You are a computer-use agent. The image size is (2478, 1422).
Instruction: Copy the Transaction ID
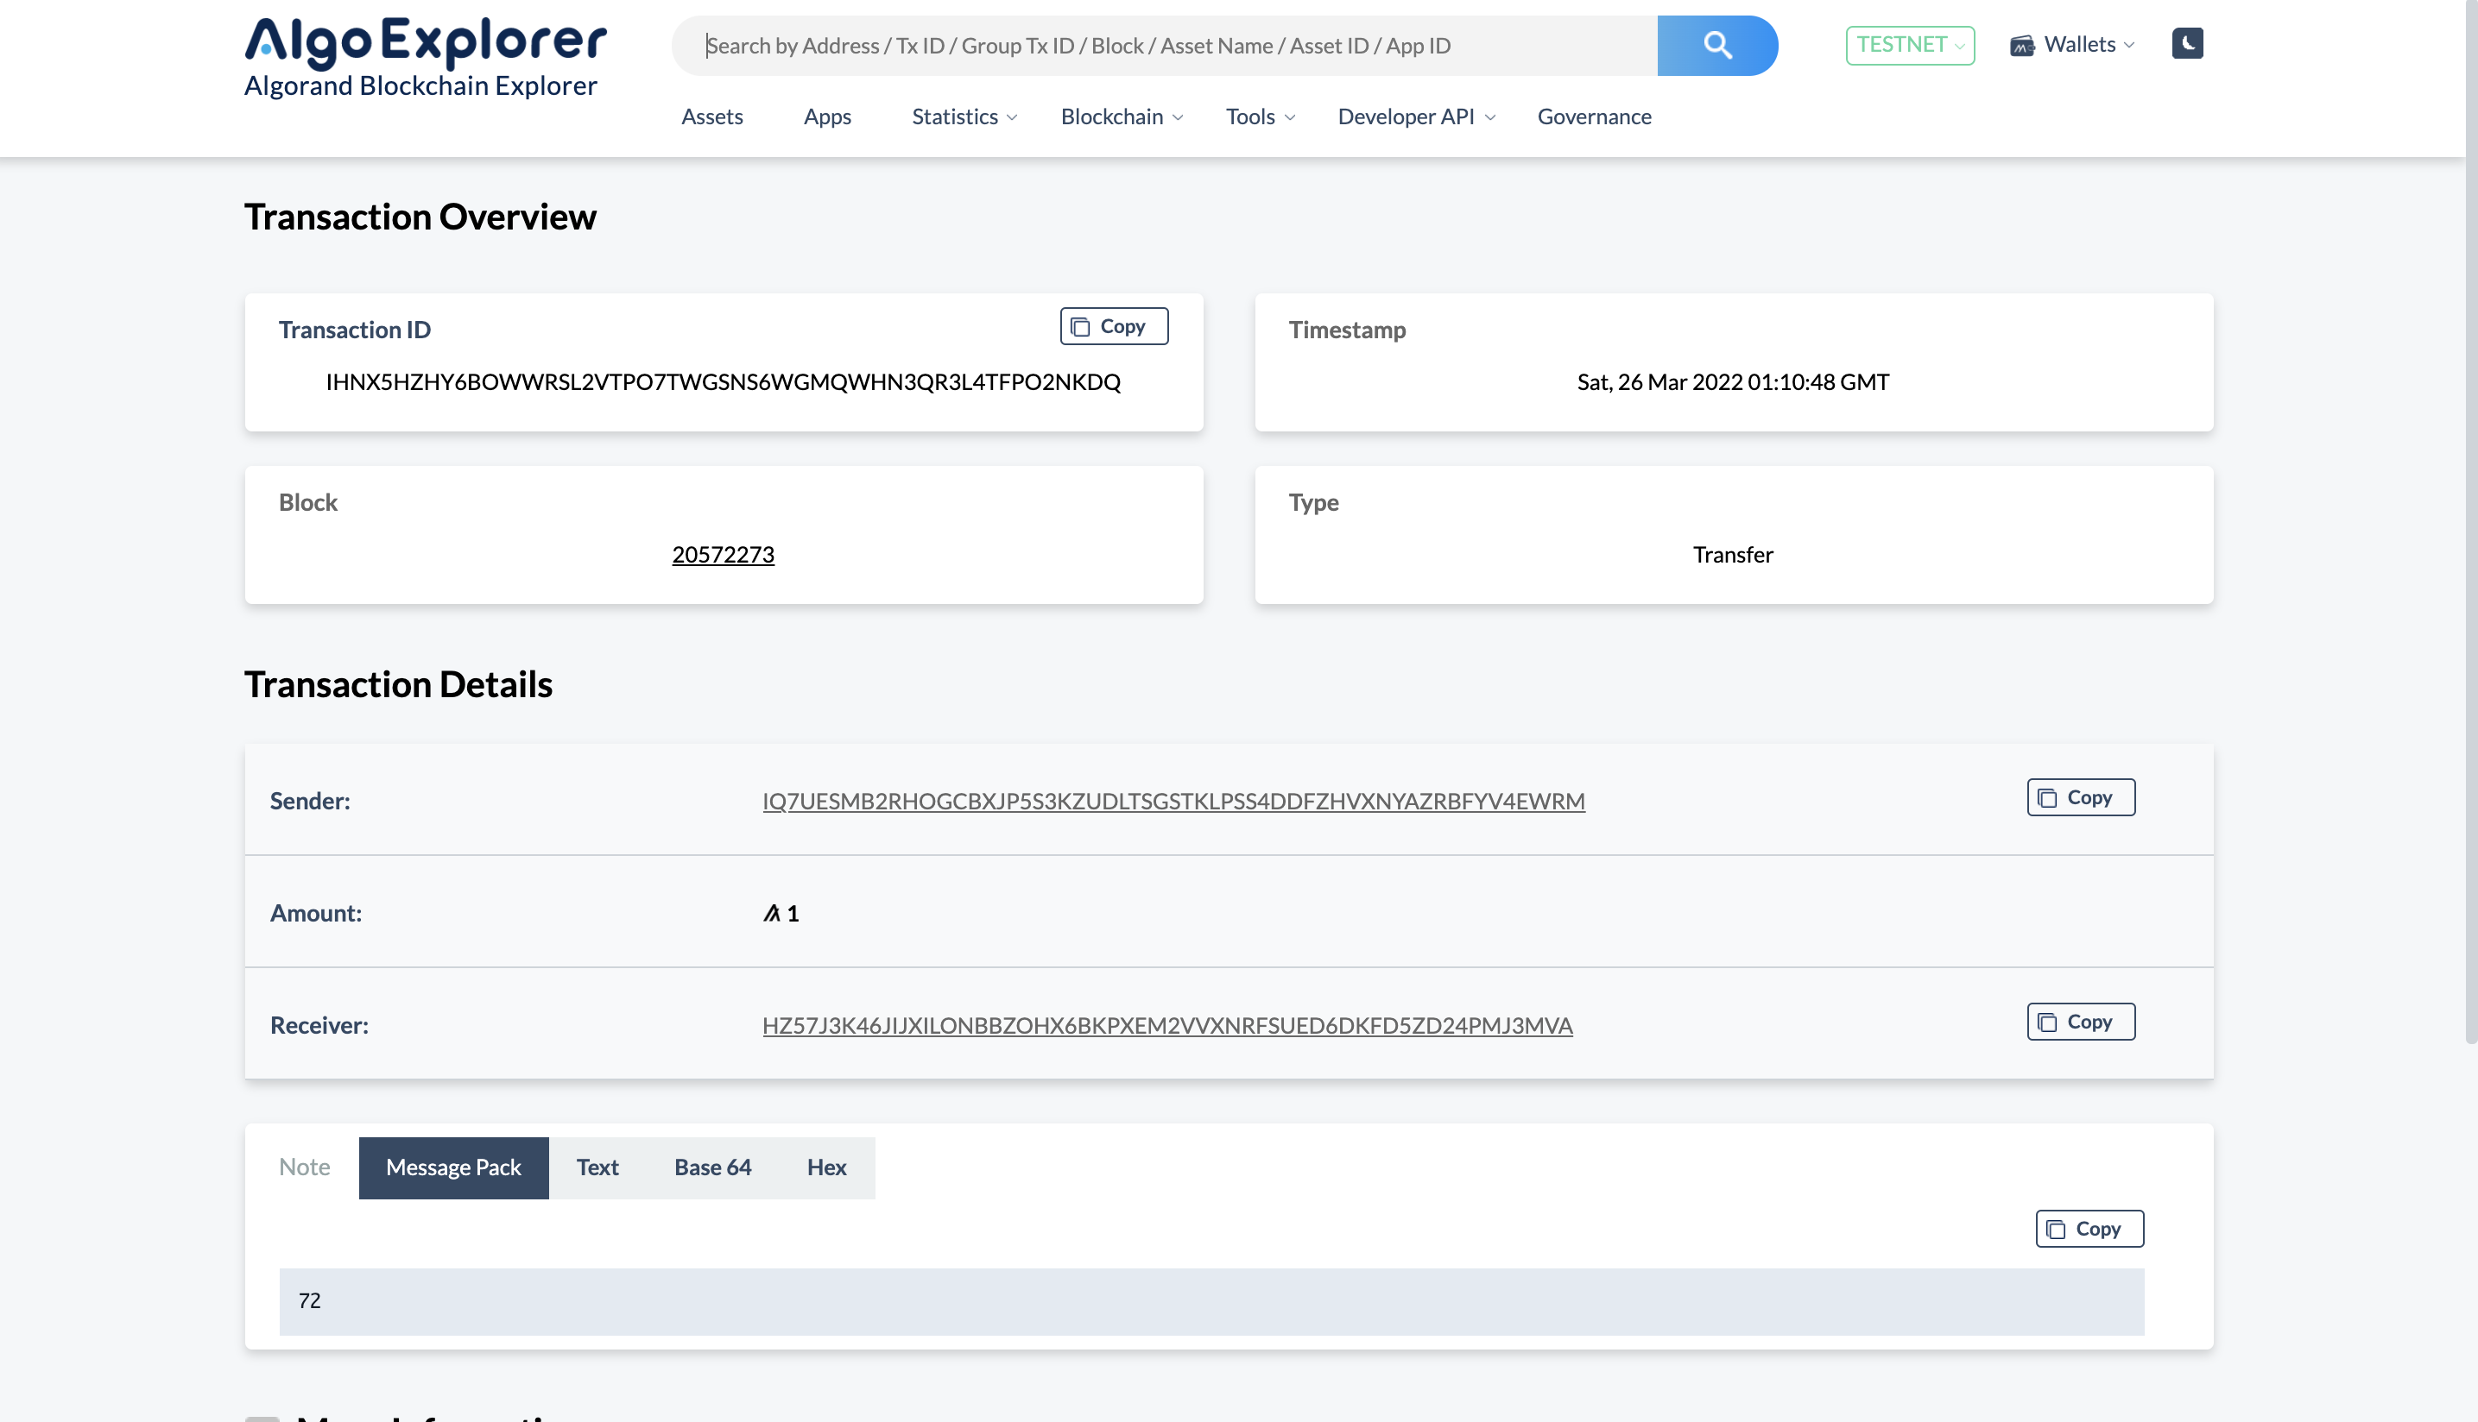coord(1113,326)
